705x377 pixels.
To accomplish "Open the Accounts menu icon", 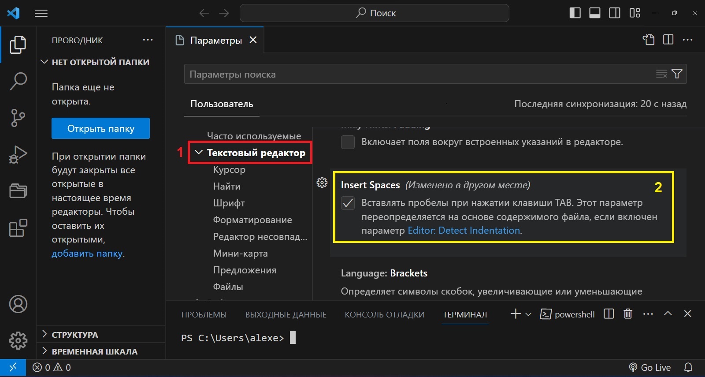I will 18,304.
